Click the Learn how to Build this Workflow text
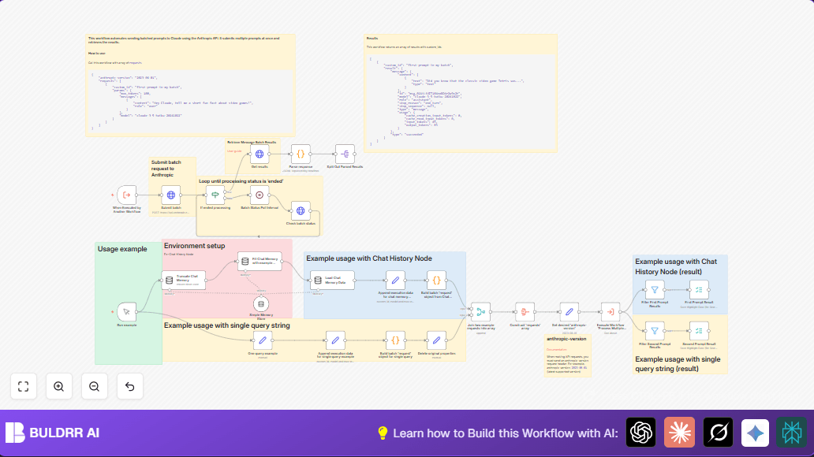 point(505,433)
